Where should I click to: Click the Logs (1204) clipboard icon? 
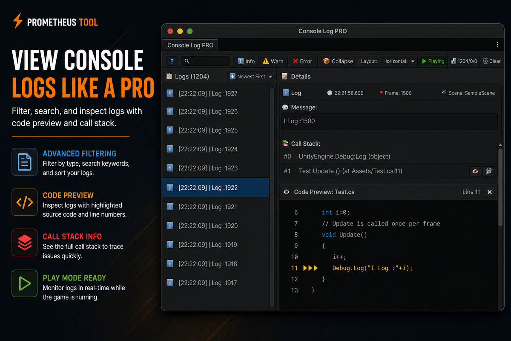169,76
